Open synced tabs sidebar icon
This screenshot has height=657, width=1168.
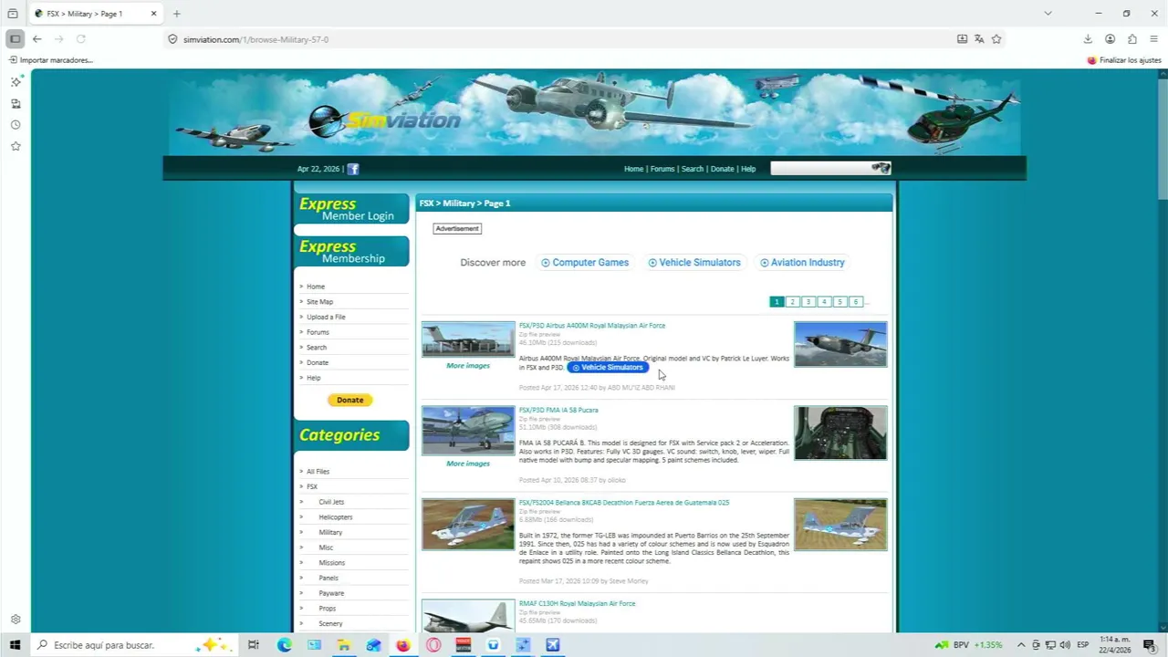coord(16,104)
